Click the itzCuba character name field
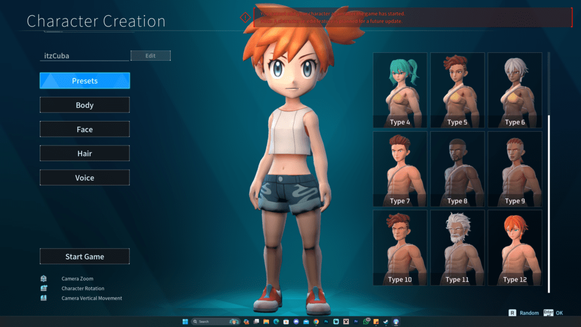The image size is (581, 327). 85,56
